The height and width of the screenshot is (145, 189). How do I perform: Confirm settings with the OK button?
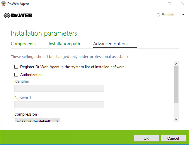coord(147,138)
